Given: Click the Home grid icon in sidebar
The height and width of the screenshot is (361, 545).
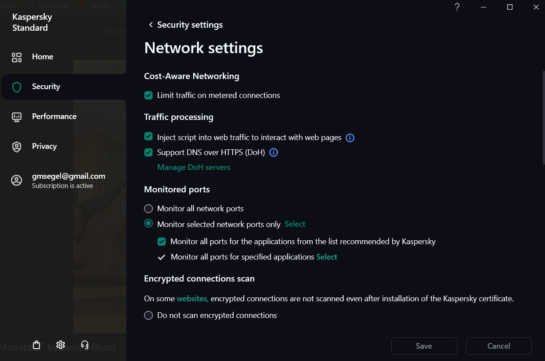Looking at the screenshot, I should coord(17,57).
